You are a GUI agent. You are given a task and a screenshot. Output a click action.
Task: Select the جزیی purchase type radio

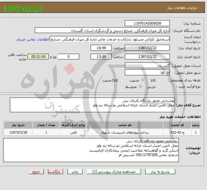[159, 86]
